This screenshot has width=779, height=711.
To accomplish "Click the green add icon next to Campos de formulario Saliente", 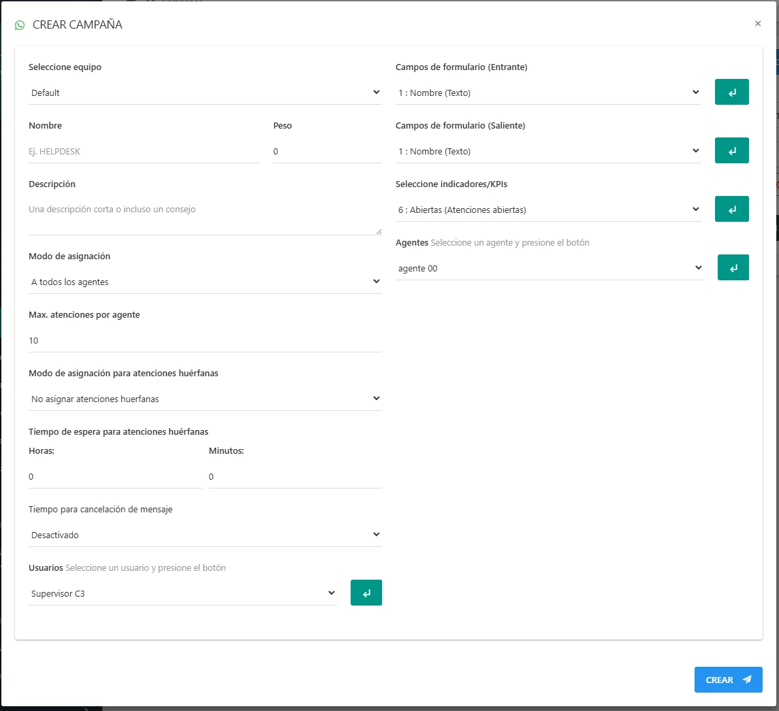I will 731,150.
